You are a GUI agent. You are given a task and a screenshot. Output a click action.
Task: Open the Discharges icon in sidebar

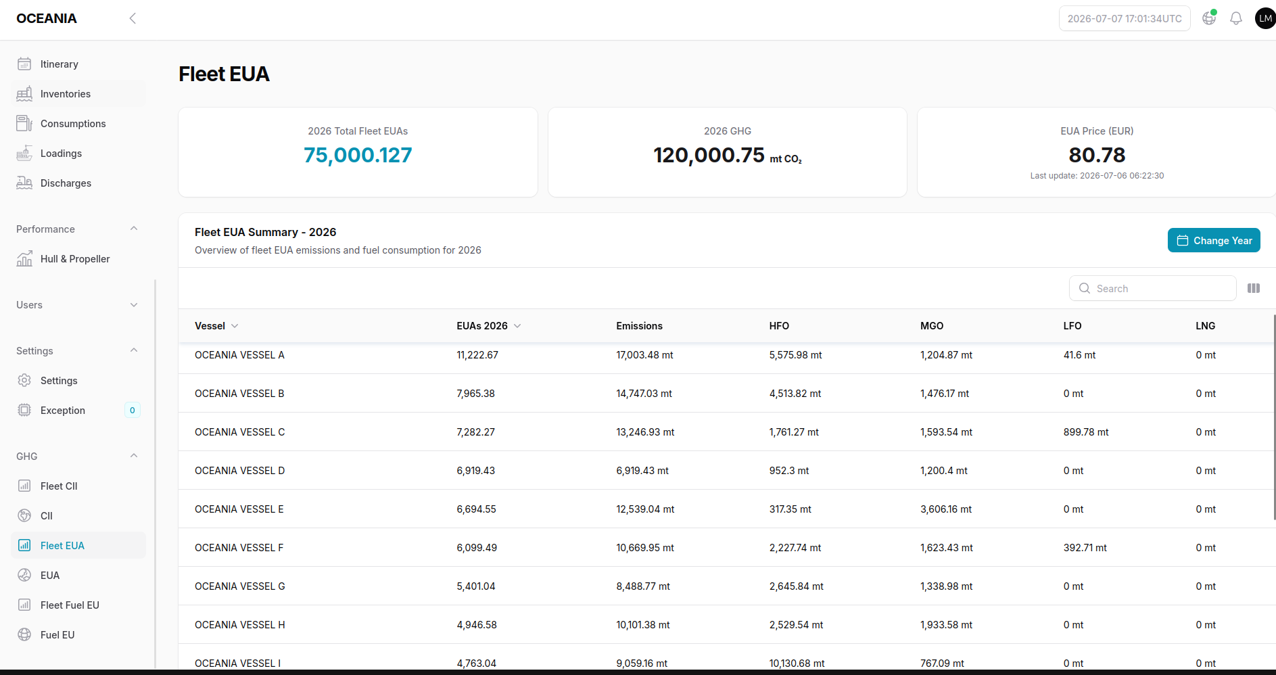tap(24, 183)
